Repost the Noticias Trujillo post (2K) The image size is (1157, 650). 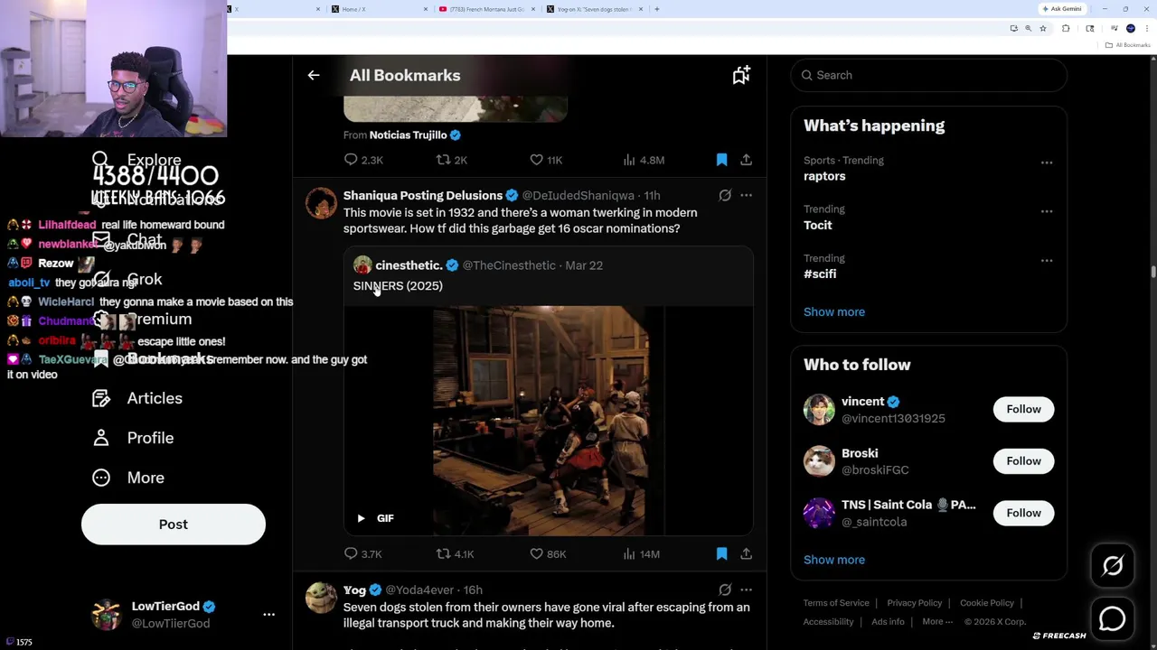(x=452, y=160)
